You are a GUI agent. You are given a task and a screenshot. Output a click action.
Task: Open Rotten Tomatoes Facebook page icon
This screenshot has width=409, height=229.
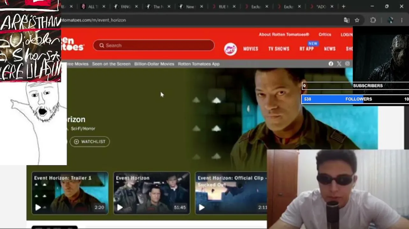[x=331, y=64]
